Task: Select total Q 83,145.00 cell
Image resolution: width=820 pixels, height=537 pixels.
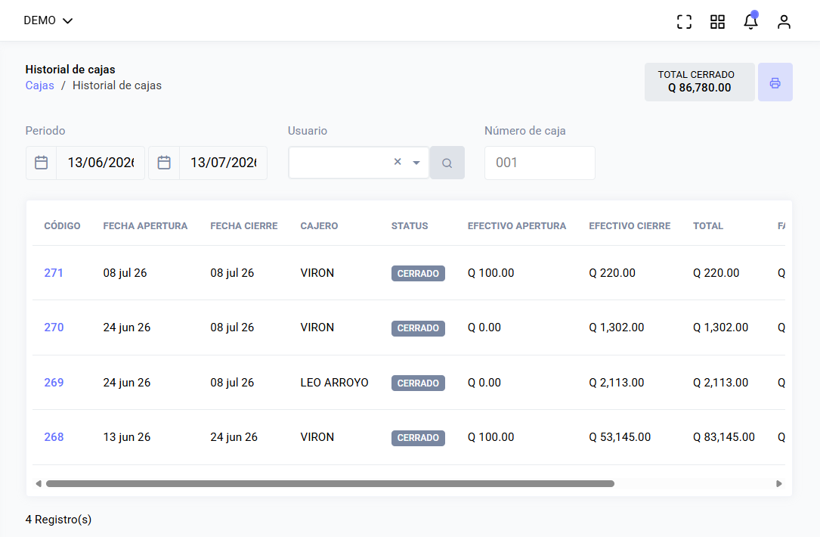Action: (724, 437)
